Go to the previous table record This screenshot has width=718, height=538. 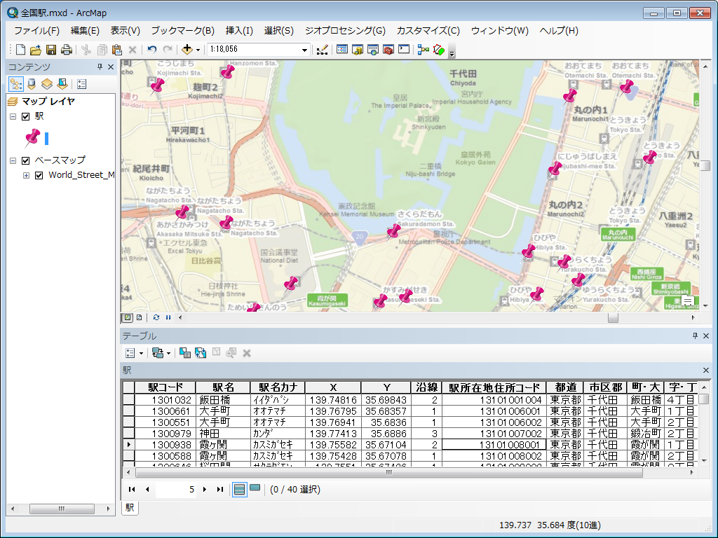pos(147,490)
